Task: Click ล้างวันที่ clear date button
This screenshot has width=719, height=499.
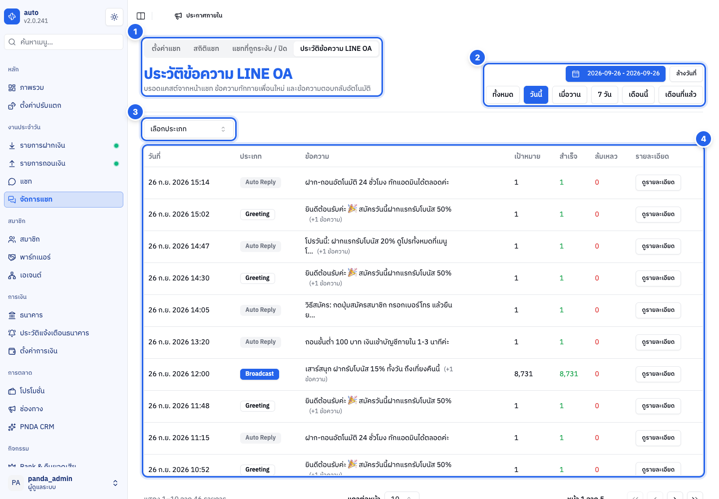Action: pyautogui.click(x=686, y=74)
